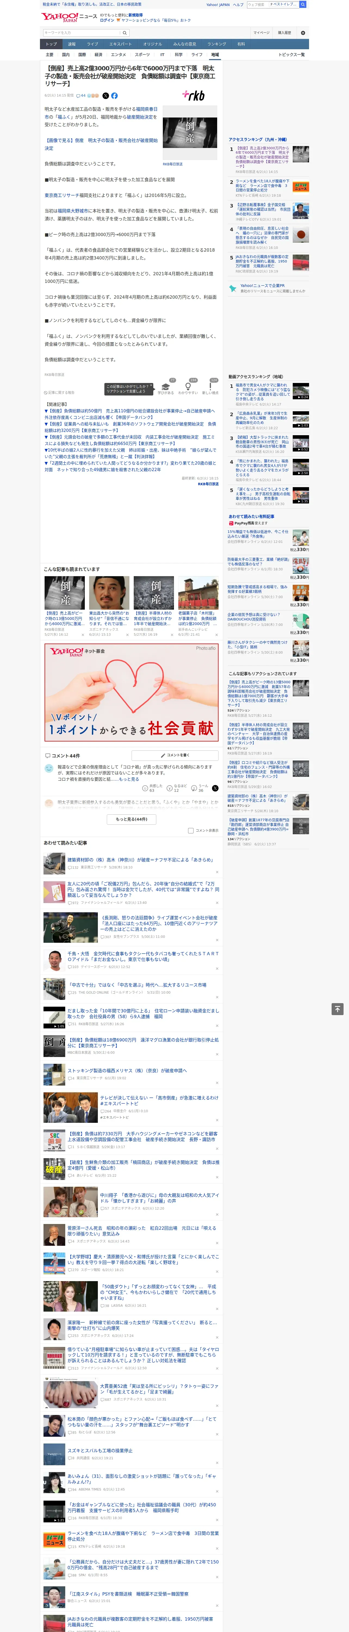Image resolution: width=349 pixels, height=1632 pixels.
Task: Open ranking item 福島市で男女4人がクマに襲われる
Action: tap(262, 393)
